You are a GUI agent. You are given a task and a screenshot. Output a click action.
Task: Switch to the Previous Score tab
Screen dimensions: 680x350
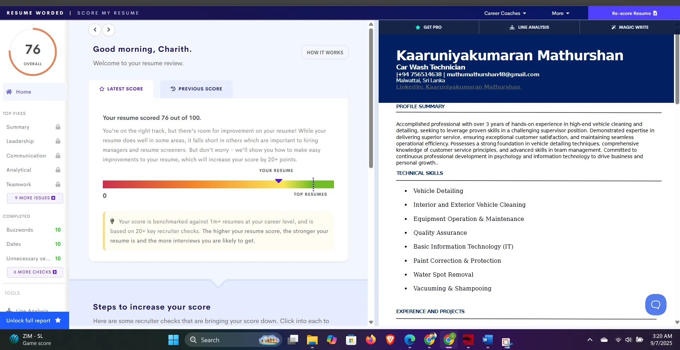pyautogui.click(x=196, y=89)
